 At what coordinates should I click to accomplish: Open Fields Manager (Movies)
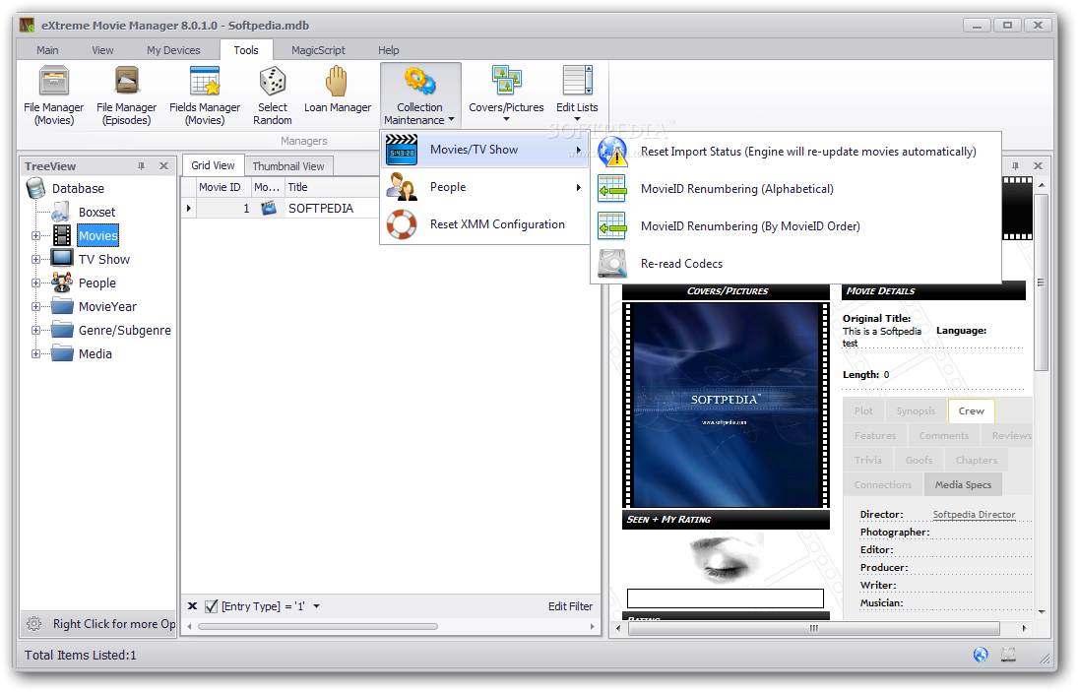click(x=205, y=94)
